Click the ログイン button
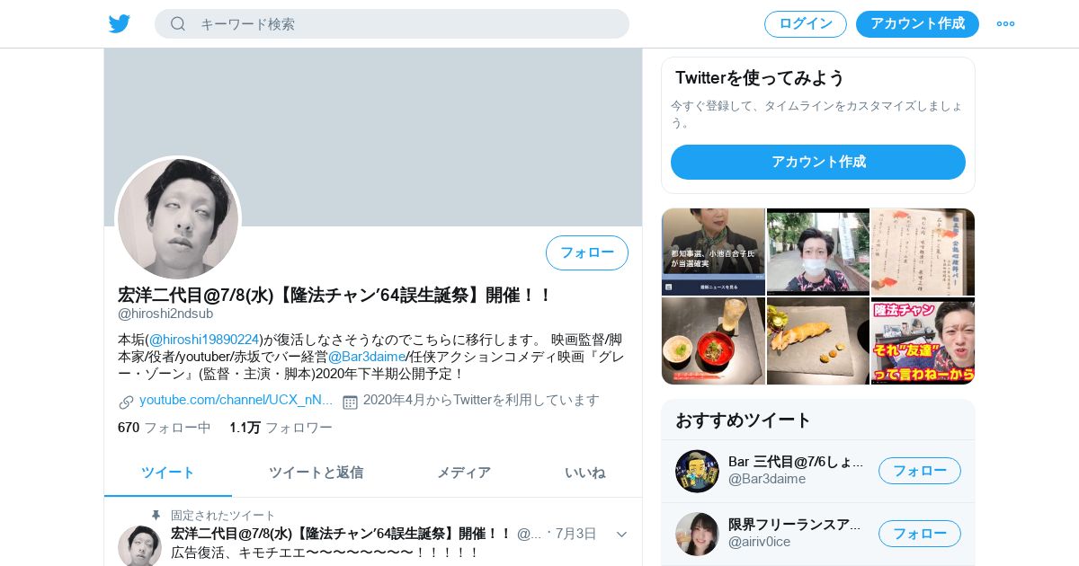The image size is (1079, 566). (x=806, y=24)
